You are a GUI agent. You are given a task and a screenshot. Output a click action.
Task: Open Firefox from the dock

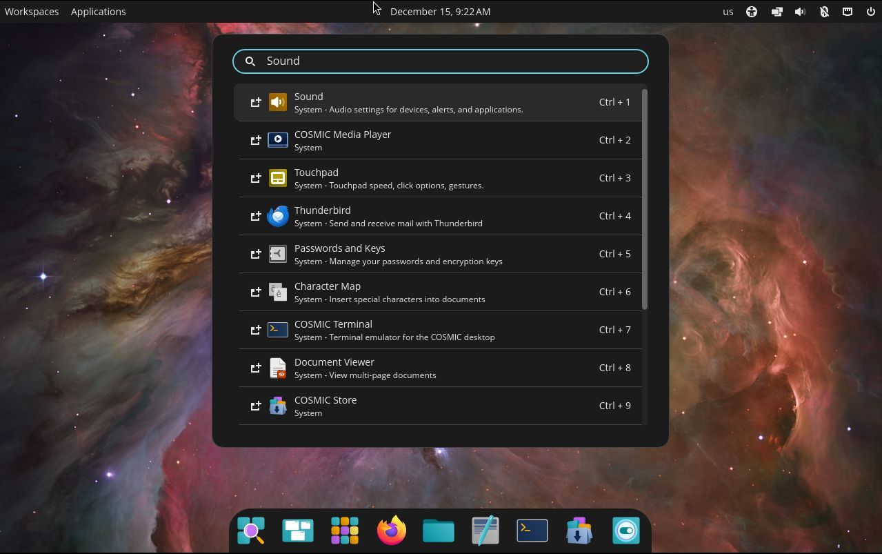391,530
